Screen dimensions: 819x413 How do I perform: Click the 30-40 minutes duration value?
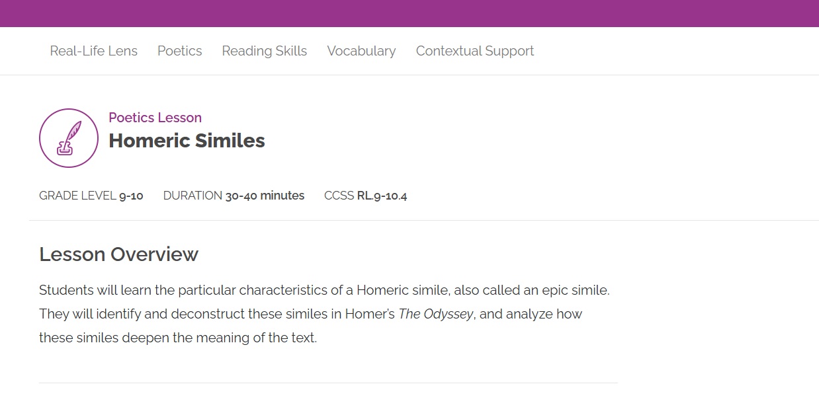[x=265, y=196]
